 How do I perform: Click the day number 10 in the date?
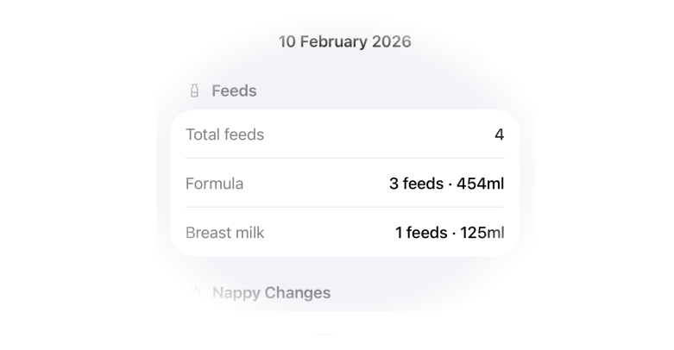coord(288,41)
